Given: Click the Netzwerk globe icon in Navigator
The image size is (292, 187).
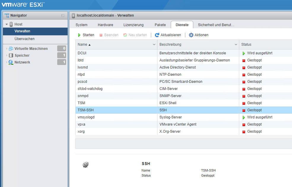Looking at the screenshot, I should (x=11, y=62).
